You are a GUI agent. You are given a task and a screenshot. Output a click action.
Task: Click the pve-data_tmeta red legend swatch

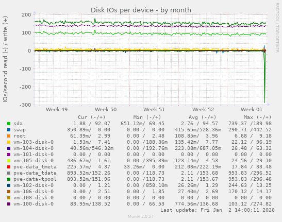9,167
